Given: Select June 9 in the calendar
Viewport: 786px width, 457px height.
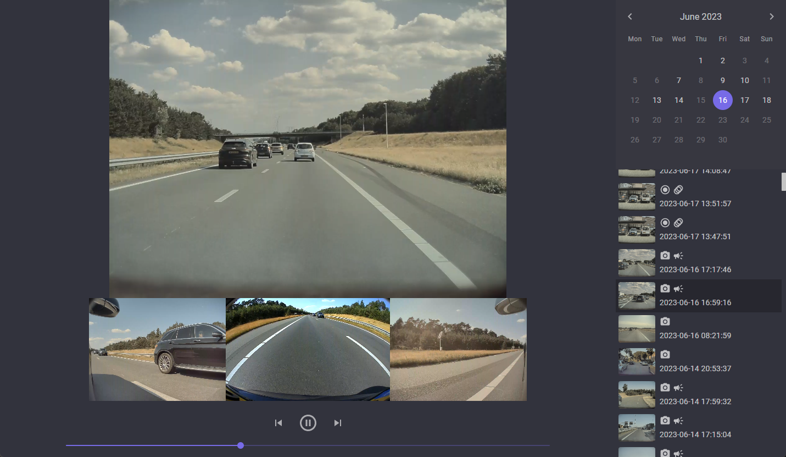Looking at the screenshot, I should coord(723,80).
